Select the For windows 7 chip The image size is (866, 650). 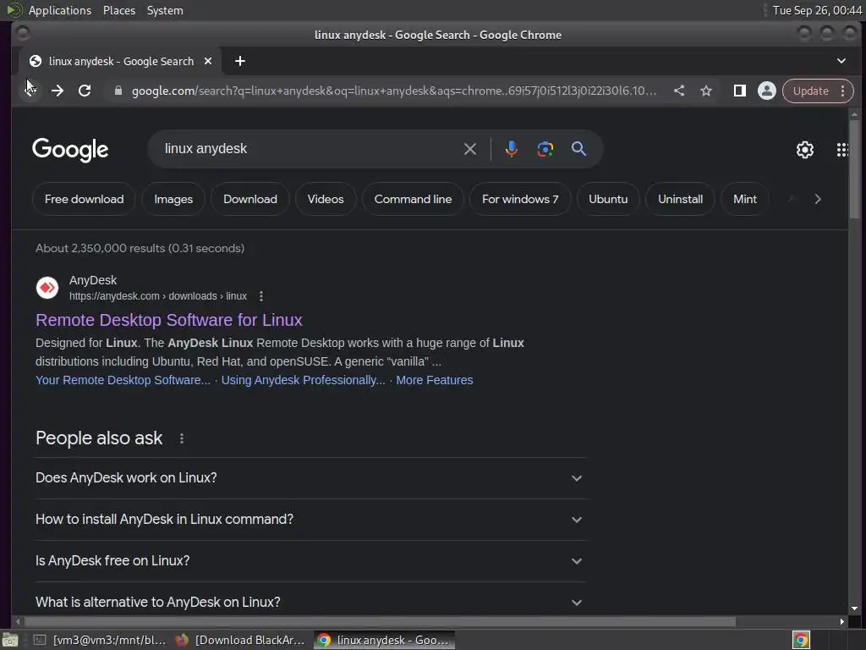tap(520, 199)
